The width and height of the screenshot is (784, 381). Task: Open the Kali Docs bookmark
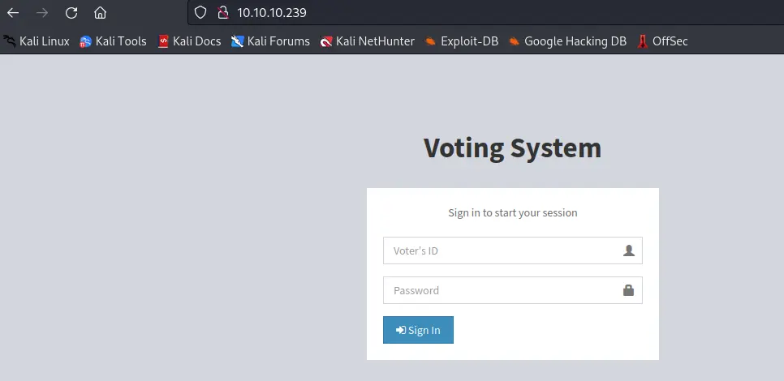click(x=189, y=41)
